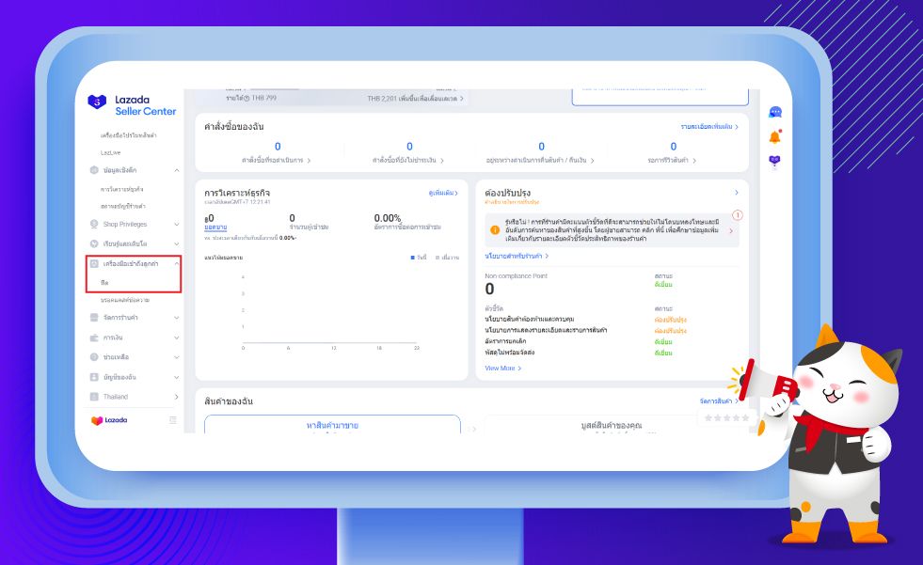The width and height of the screenshot is (923, 565).
Task: Open the THB 2,201 level-up link
Action: tap(416, 99)
